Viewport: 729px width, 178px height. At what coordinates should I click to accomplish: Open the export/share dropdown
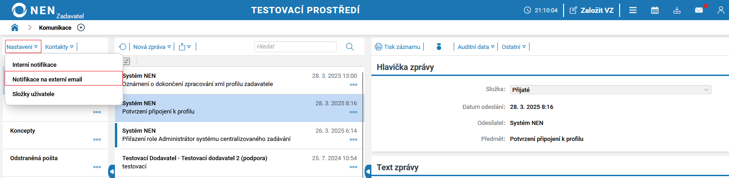185,47
